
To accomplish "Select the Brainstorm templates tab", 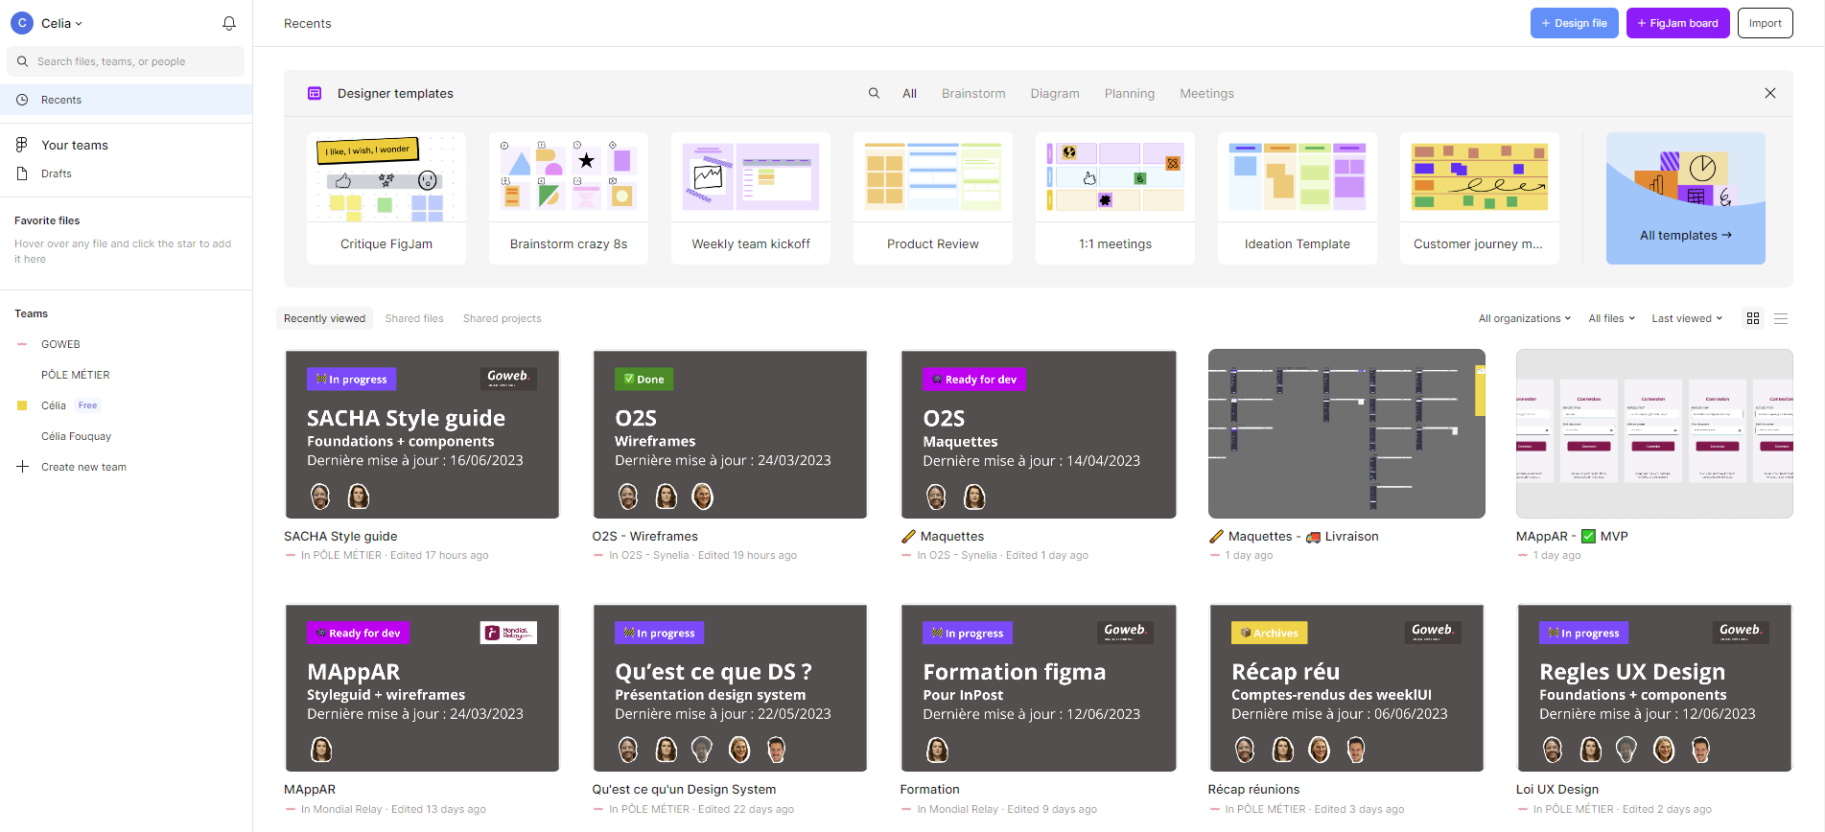I will click(x=973, y=93).
